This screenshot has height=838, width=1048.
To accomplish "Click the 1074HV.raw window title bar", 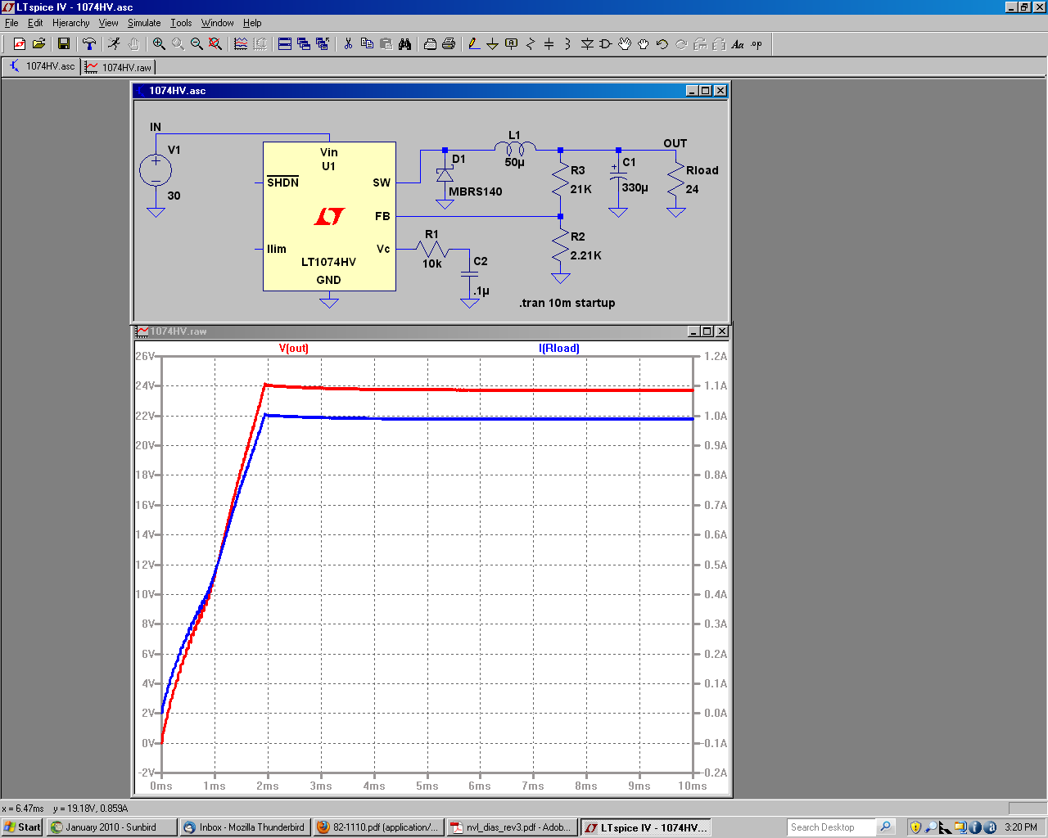I will pos(432,331).
